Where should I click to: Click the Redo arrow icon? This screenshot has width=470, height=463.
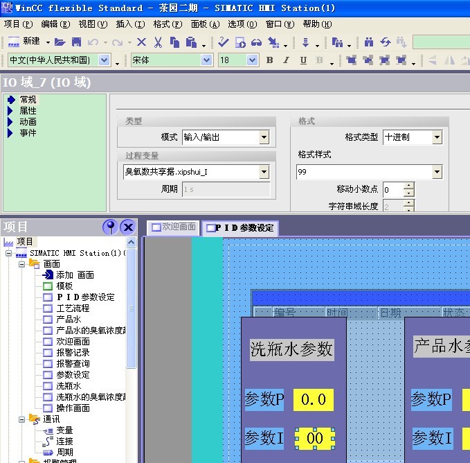(117, 42)
